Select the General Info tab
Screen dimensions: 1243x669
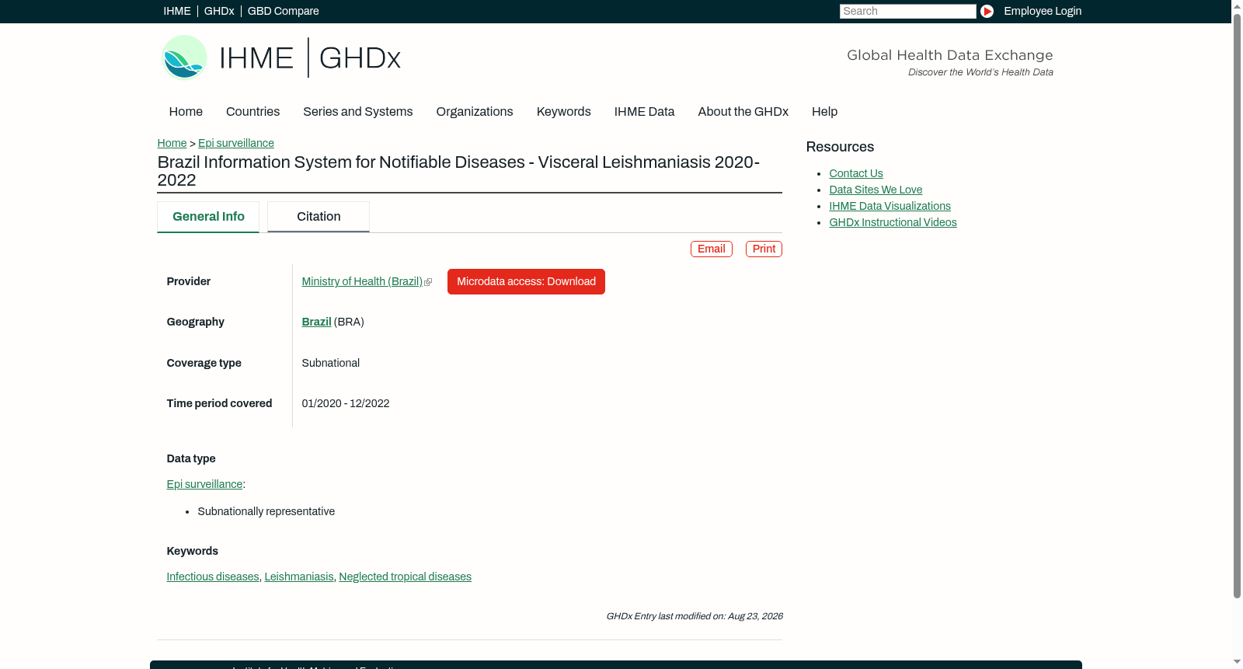pyautogui.click(x=208, y=217)
